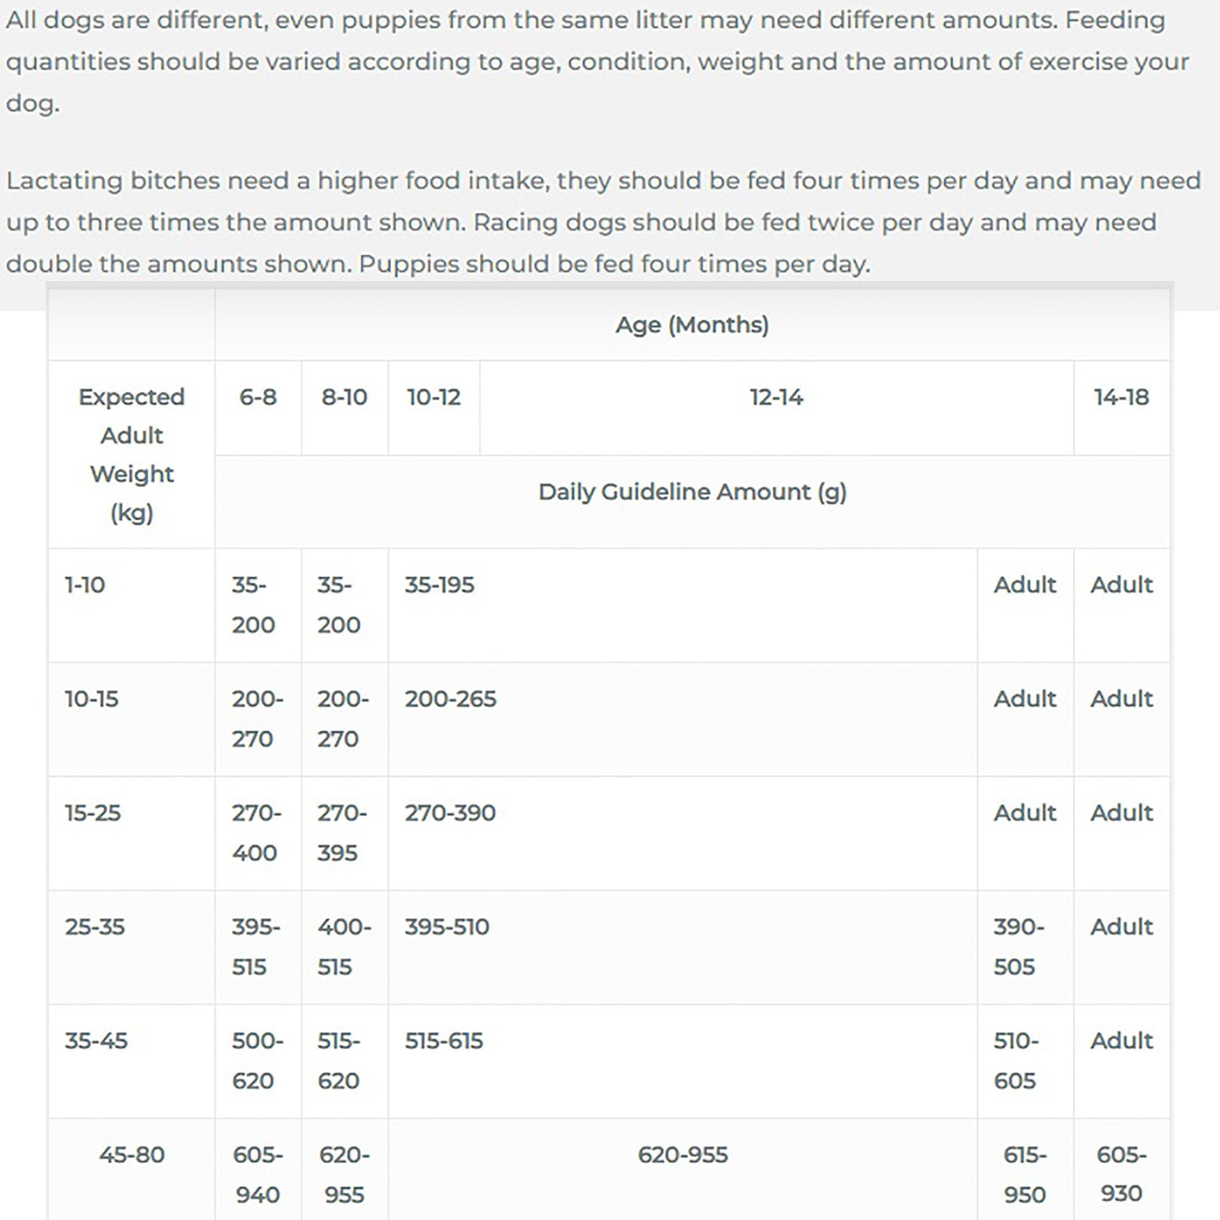The width and height of the screenshot is (1220, 1220).
Task: Select the 15-25 kg weight row label
Action: [93, 813]
